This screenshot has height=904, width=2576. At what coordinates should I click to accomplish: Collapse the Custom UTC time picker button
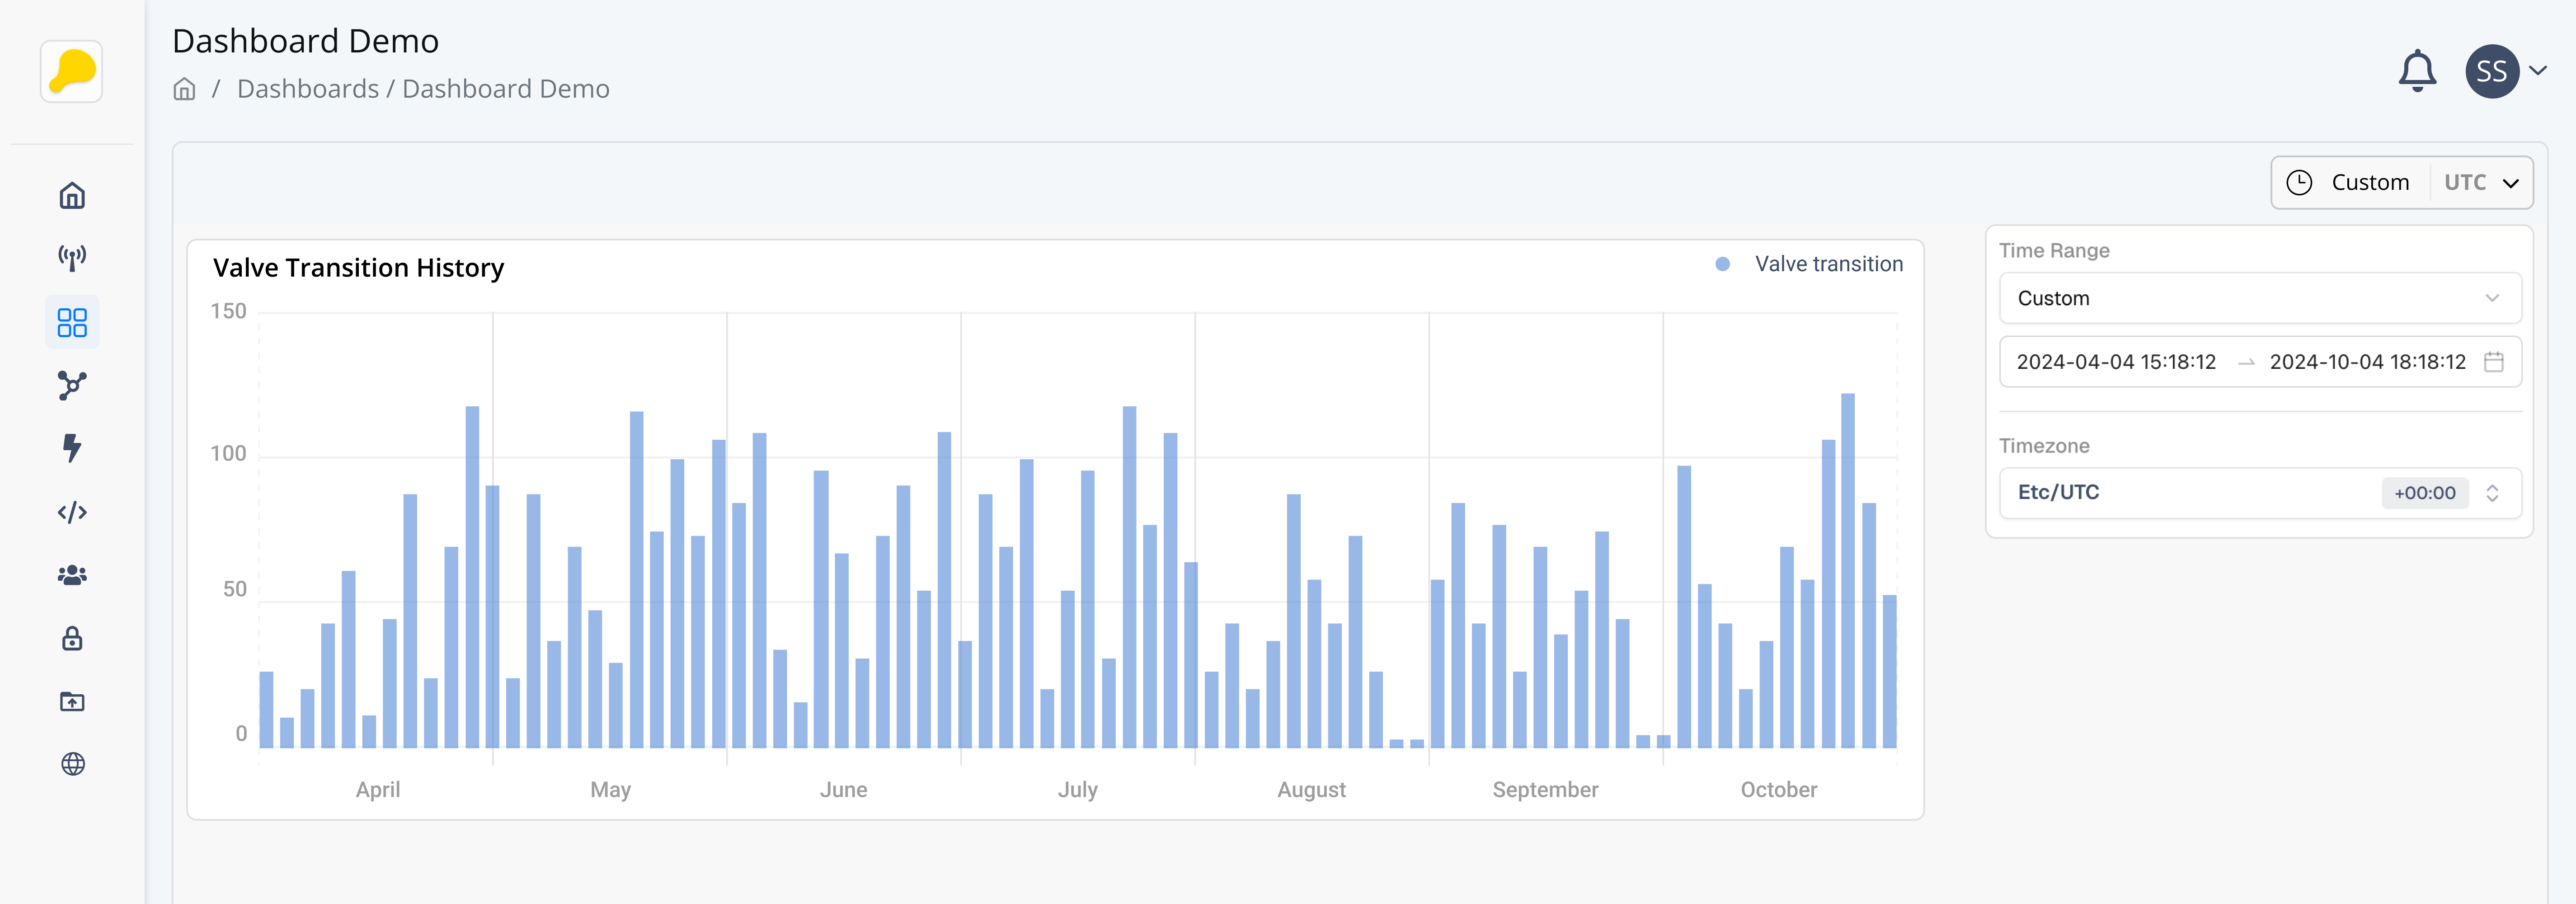(2401, 183)
